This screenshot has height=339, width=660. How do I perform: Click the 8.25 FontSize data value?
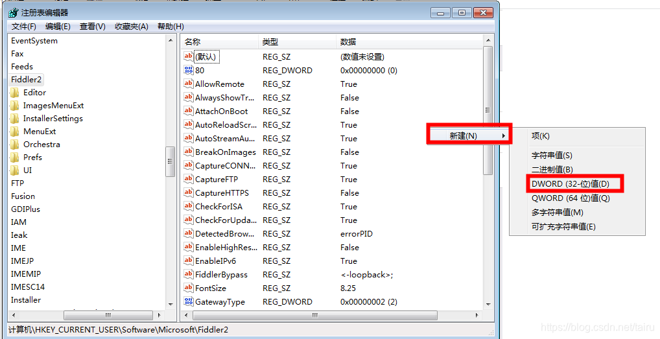coord(348,288)
